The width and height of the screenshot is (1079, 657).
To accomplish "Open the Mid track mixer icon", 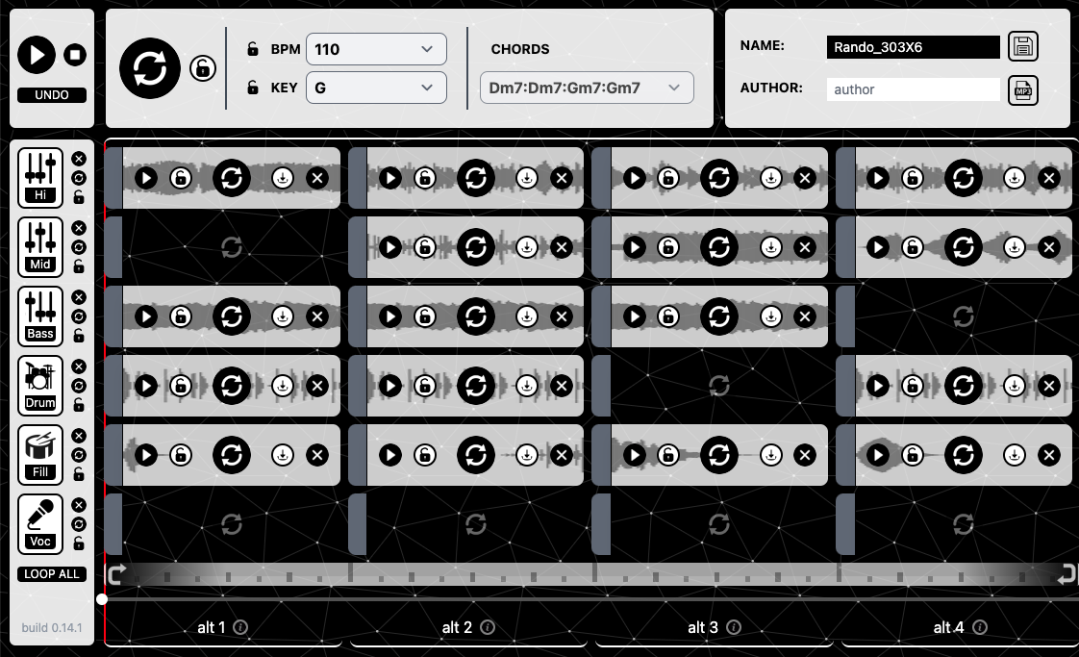I will click(x=40, y=247).
